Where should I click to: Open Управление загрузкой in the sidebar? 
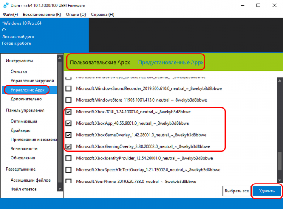pos(32,81)
